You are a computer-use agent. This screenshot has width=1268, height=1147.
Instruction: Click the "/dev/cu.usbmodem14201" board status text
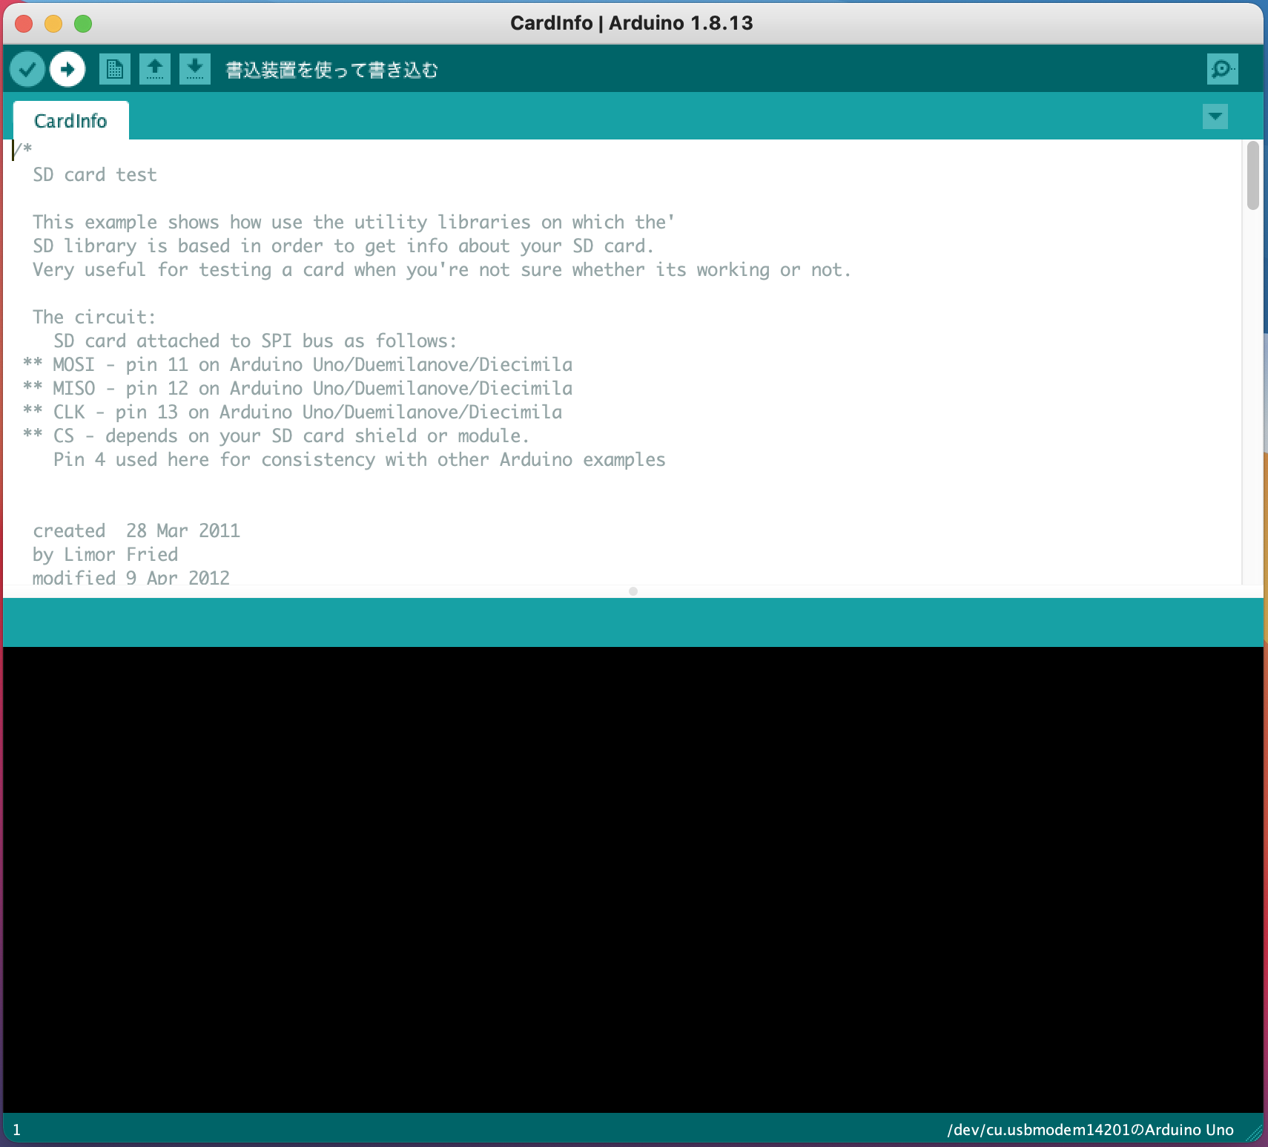[1090, 1130]
